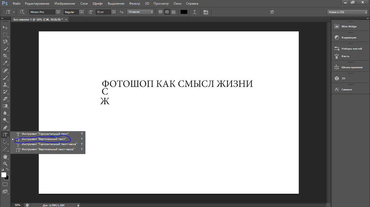Screen dimensions: 370x207
Task: Expand the status bar info arrow
Action: 78,205
